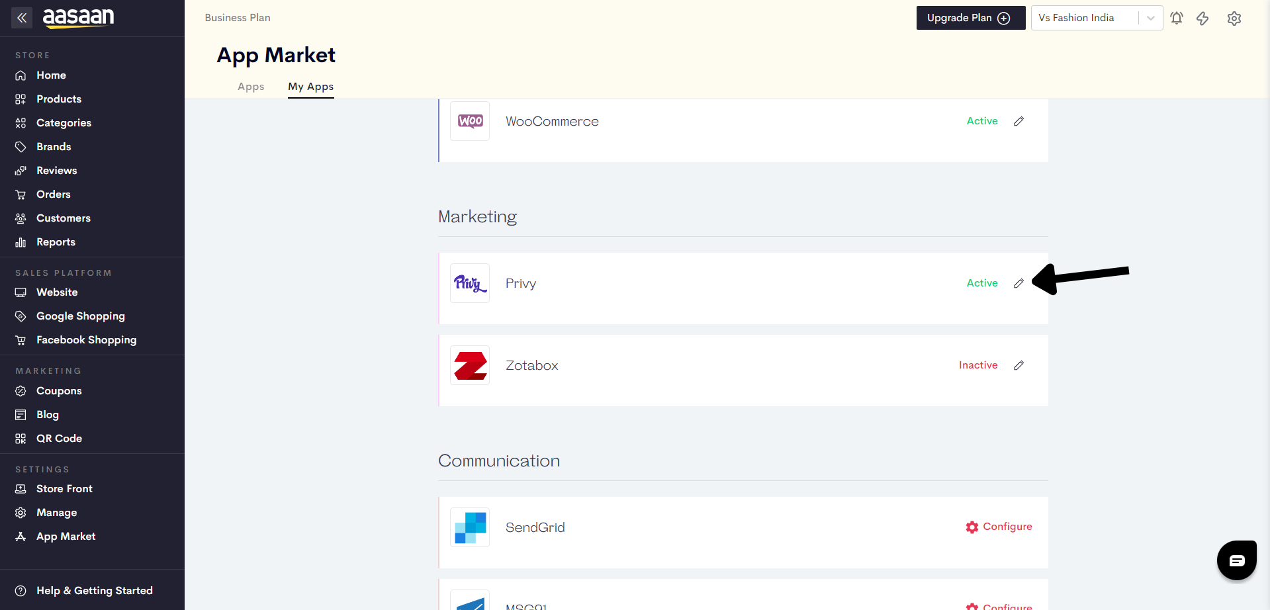
Task: Click the Google Shopping tag icon
Action: point(21,316)
